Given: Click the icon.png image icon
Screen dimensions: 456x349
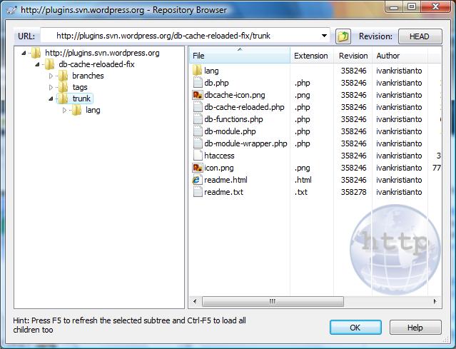Looking at the screenshot, I should click(198, 168).
